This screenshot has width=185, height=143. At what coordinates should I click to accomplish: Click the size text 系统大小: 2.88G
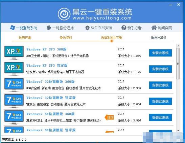(130, 104)
